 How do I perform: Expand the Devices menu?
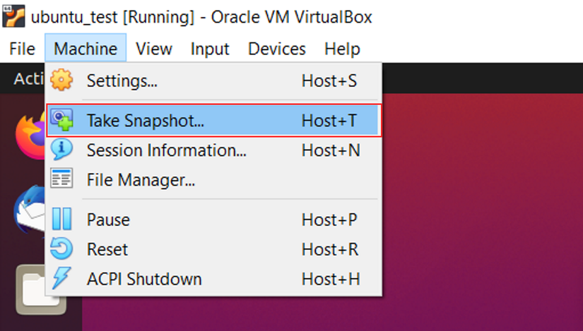coord(276,49)
